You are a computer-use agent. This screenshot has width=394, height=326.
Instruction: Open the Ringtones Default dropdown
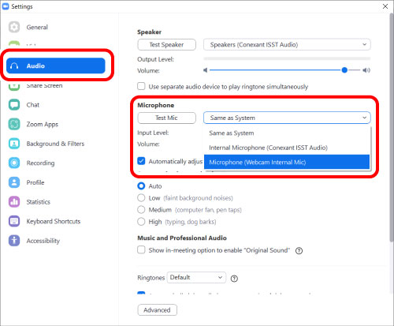tap(196, 277)
